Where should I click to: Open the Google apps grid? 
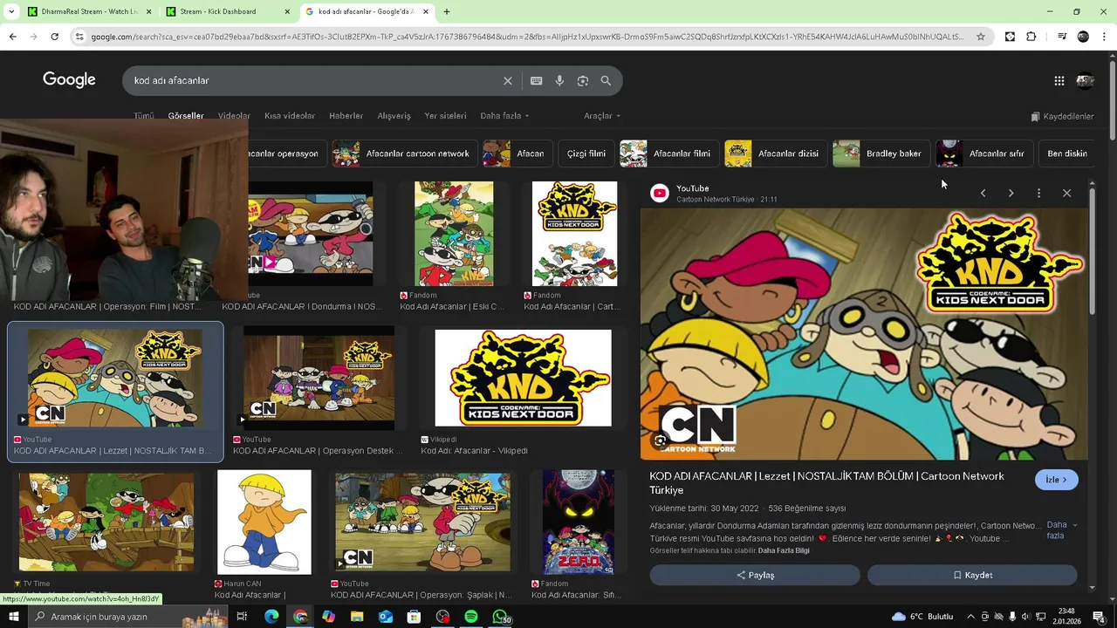[x=1059, y=80]
